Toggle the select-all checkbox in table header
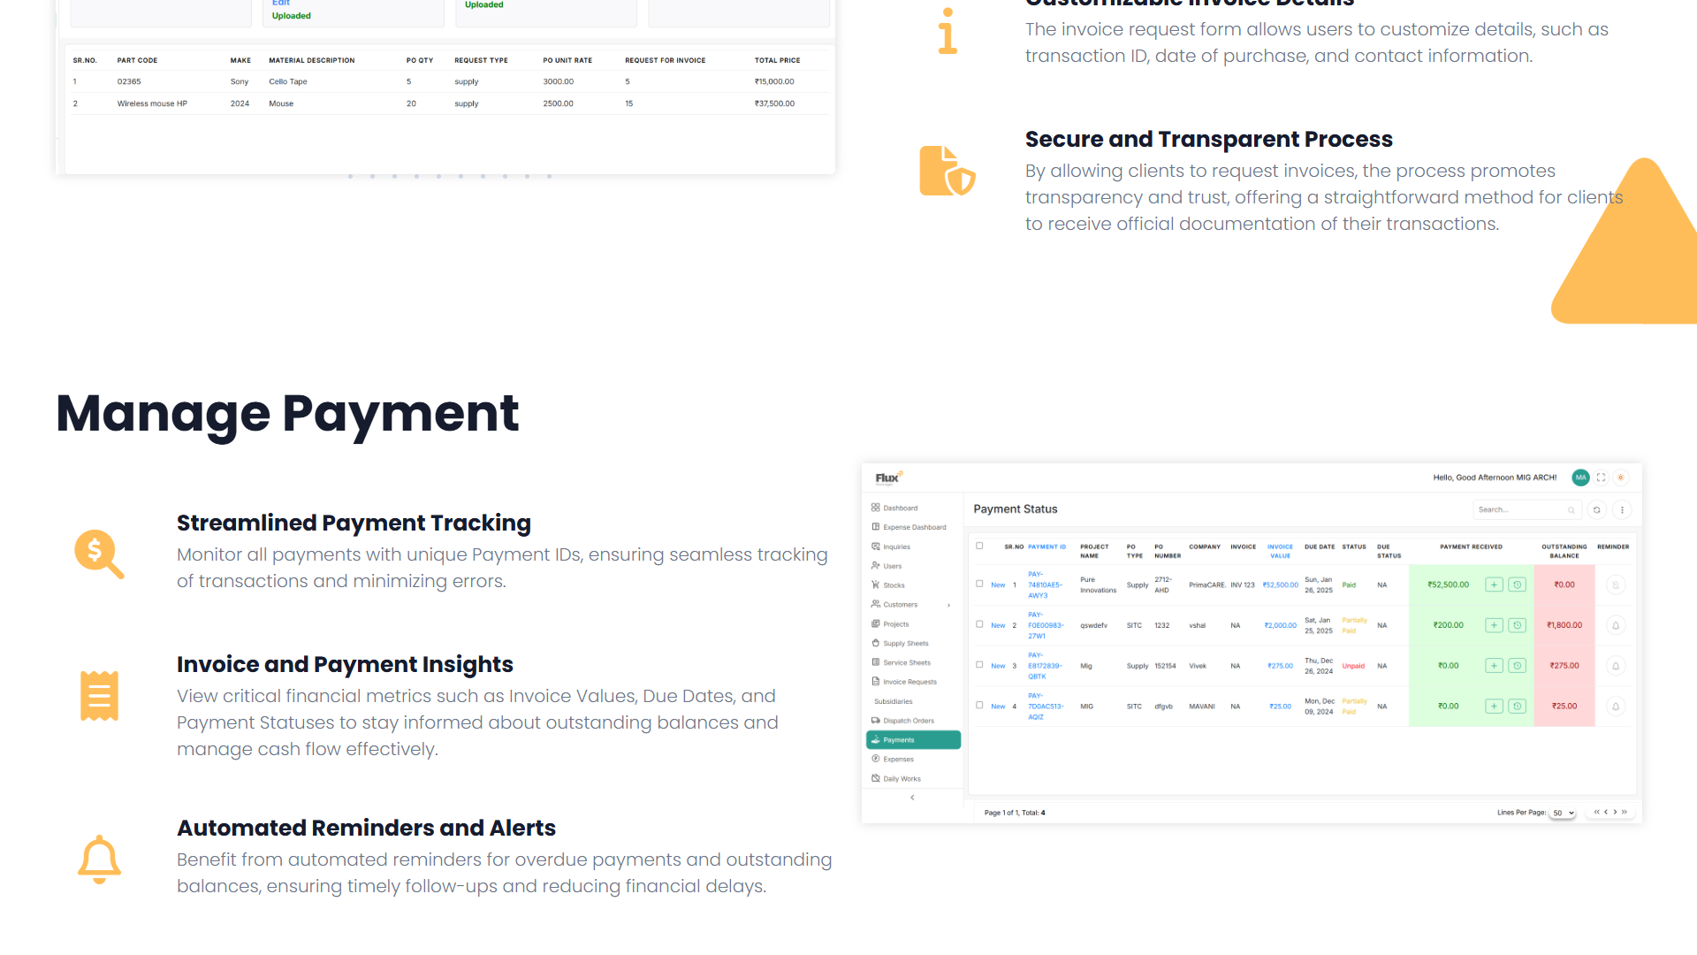 point(979,546)
